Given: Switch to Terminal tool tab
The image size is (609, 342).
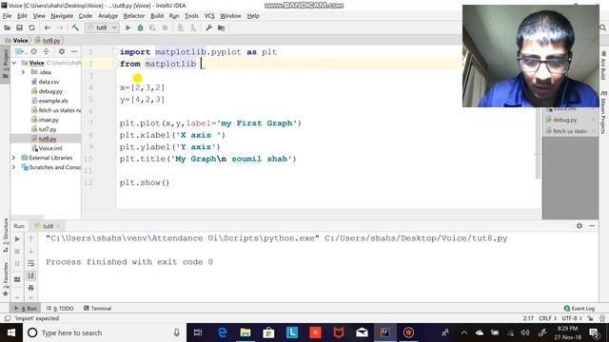Looking at the screenshot, I should point(97,308).
